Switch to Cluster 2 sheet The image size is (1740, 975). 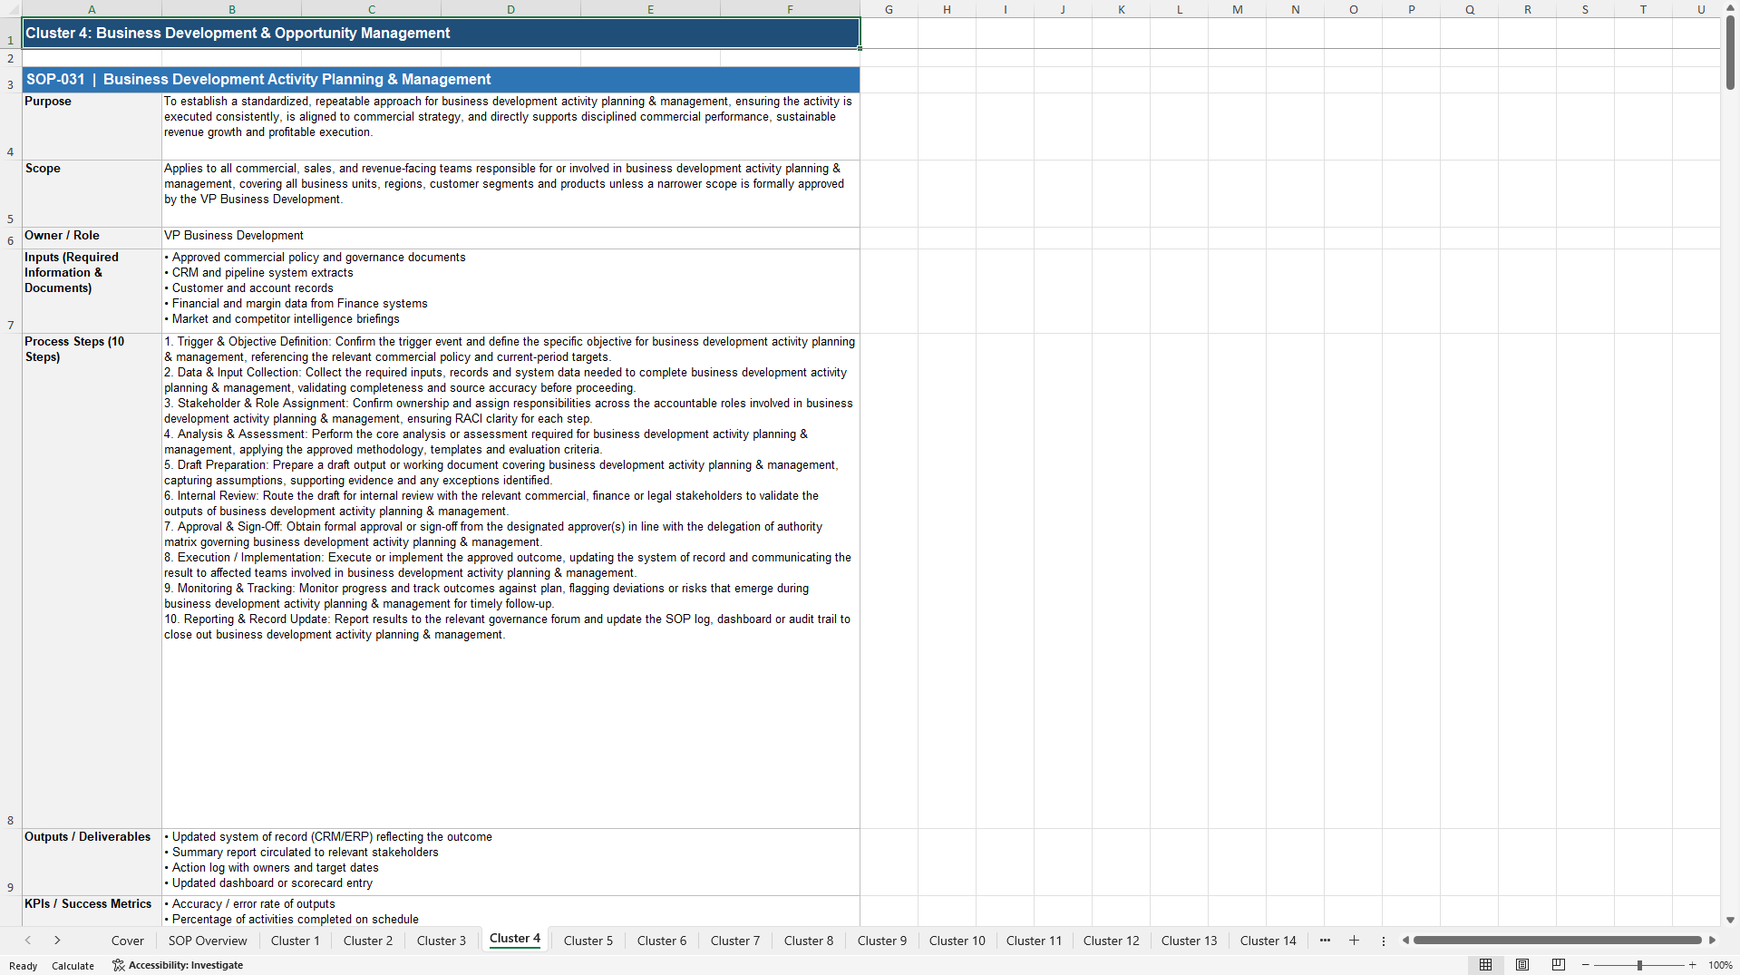(368, 941)
